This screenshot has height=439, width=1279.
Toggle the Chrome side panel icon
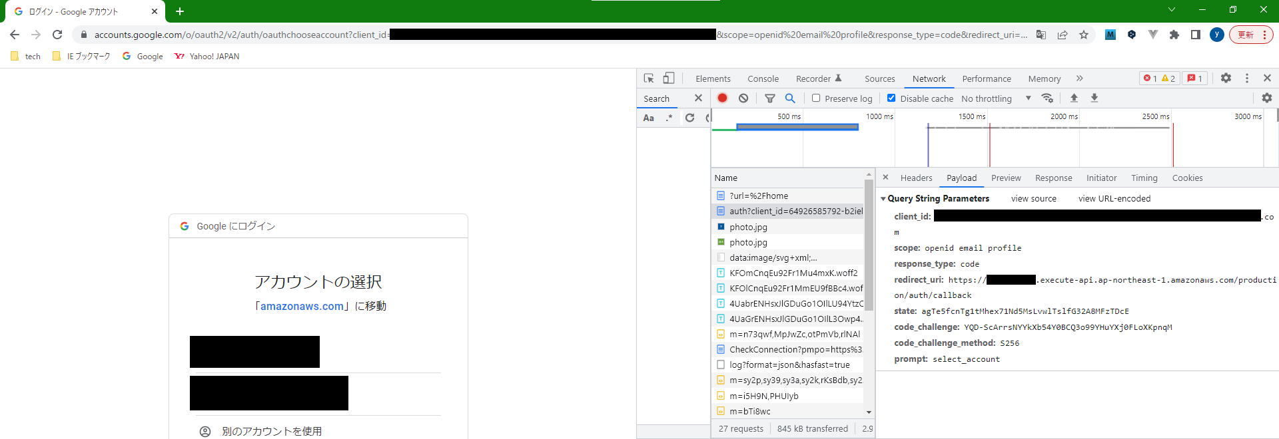[x=1196, y=35]
